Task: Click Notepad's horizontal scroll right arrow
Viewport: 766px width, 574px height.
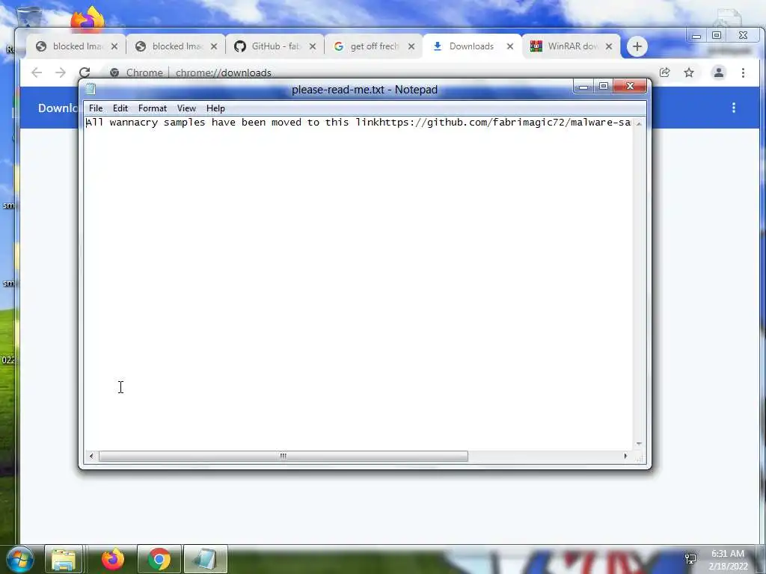Action: [x=626, y=456]
